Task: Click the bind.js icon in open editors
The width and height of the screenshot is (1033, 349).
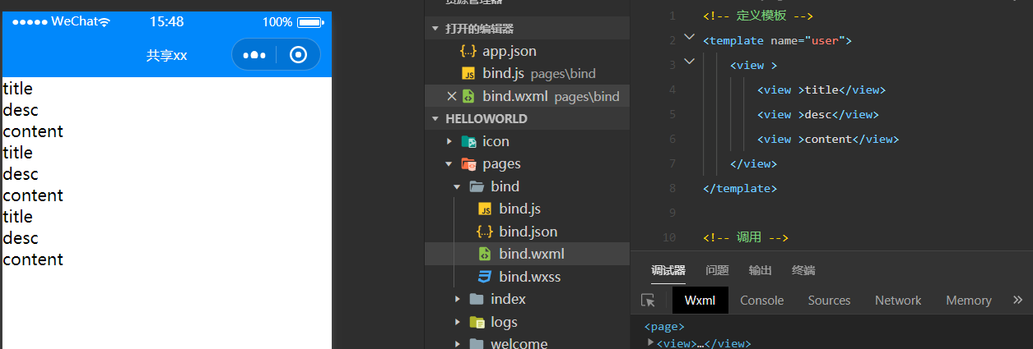Action: (468, 74)
